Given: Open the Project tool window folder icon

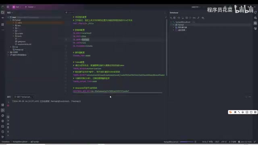Looking at the screenshot, I should 3,12.
